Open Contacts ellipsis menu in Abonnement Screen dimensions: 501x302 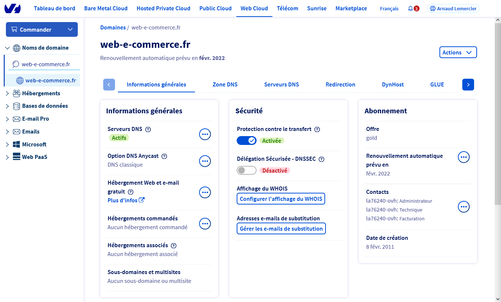pyautogui.click(x=464, y=207)
